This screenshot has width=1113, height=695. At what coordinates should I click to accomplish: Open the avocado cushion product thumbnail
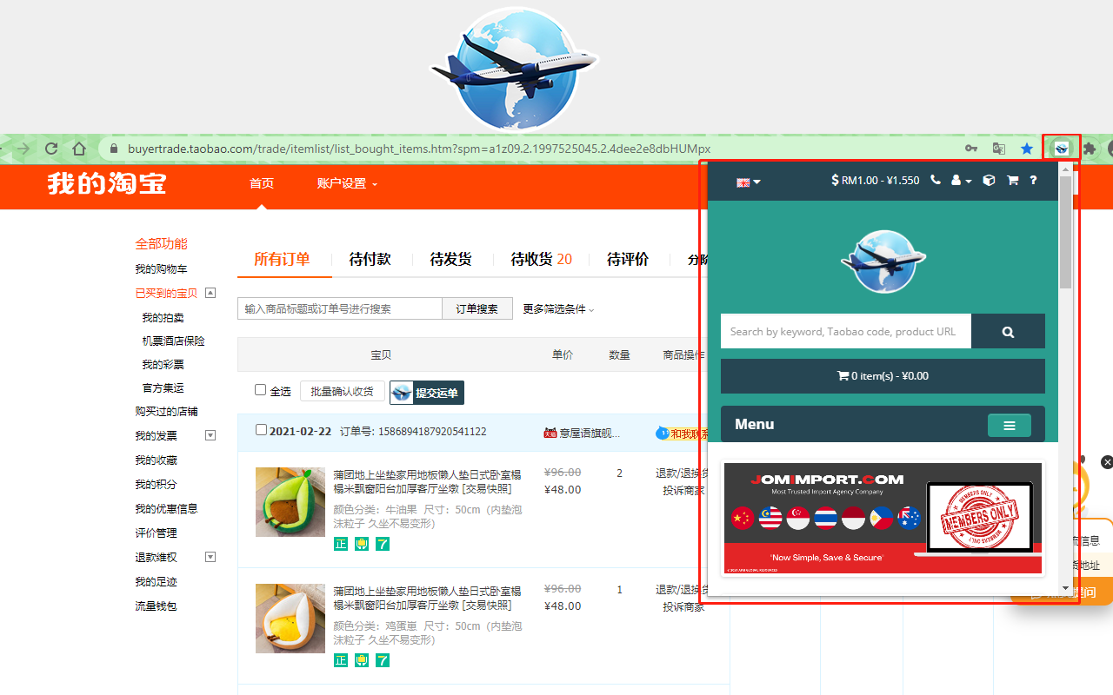[290, 502]
